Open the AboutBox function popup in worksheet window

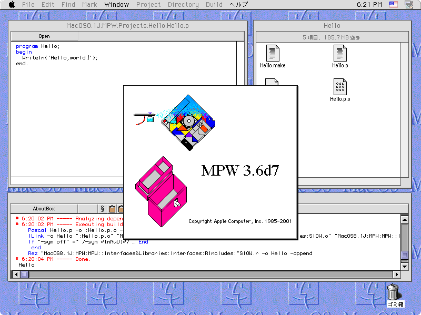click(44, 208)
